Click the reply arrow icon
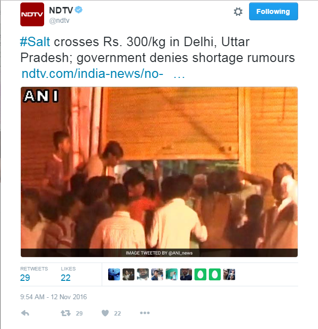318x329 pixels. tap(25, 313)
